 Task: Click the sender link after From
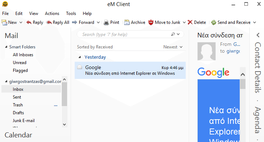[237, 44]
